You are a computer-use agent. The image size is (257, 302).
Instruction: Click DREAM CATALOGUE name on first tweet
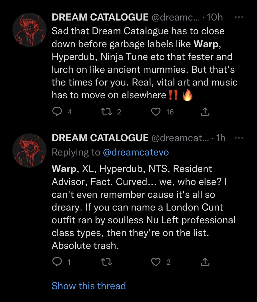100,17
